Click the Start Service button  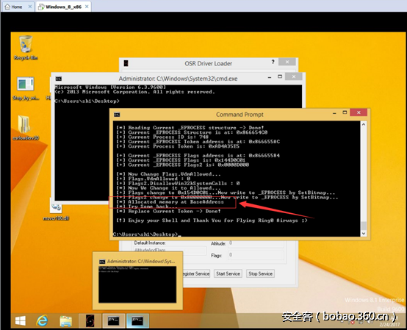[x=228, y=273]
